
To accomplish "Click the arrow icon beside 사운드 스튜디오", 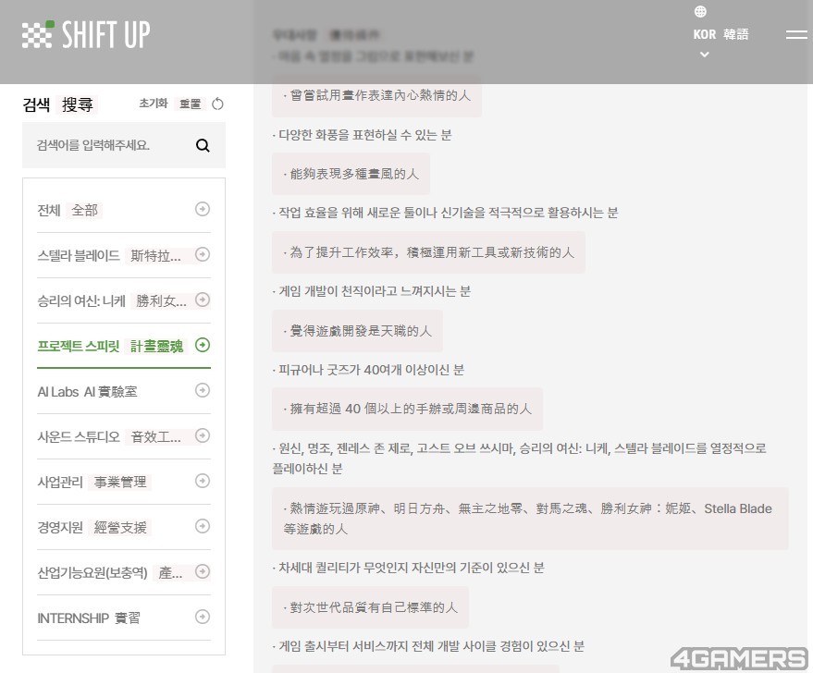I will click(x=203, y=435).
